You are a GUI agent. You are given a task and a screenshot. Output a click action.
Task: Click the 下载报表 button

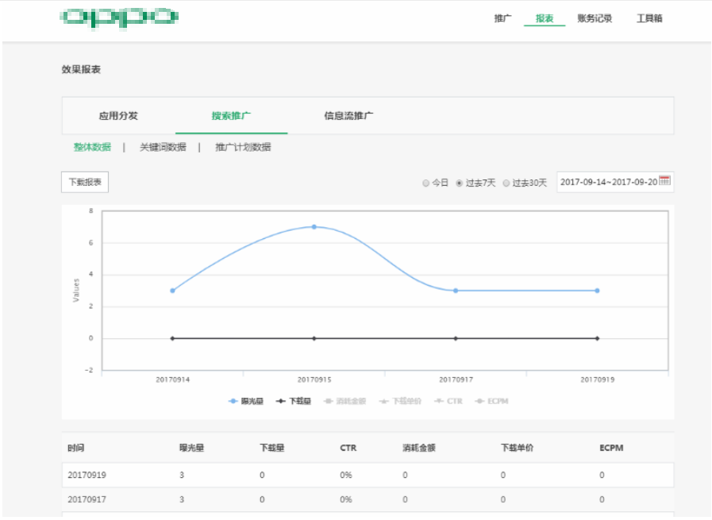84,182
